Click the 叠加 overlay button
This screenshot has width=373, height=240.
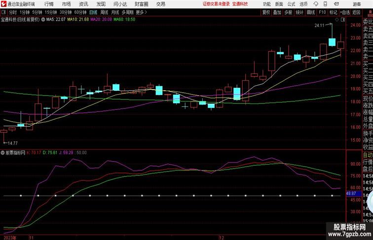coord(277,12)
